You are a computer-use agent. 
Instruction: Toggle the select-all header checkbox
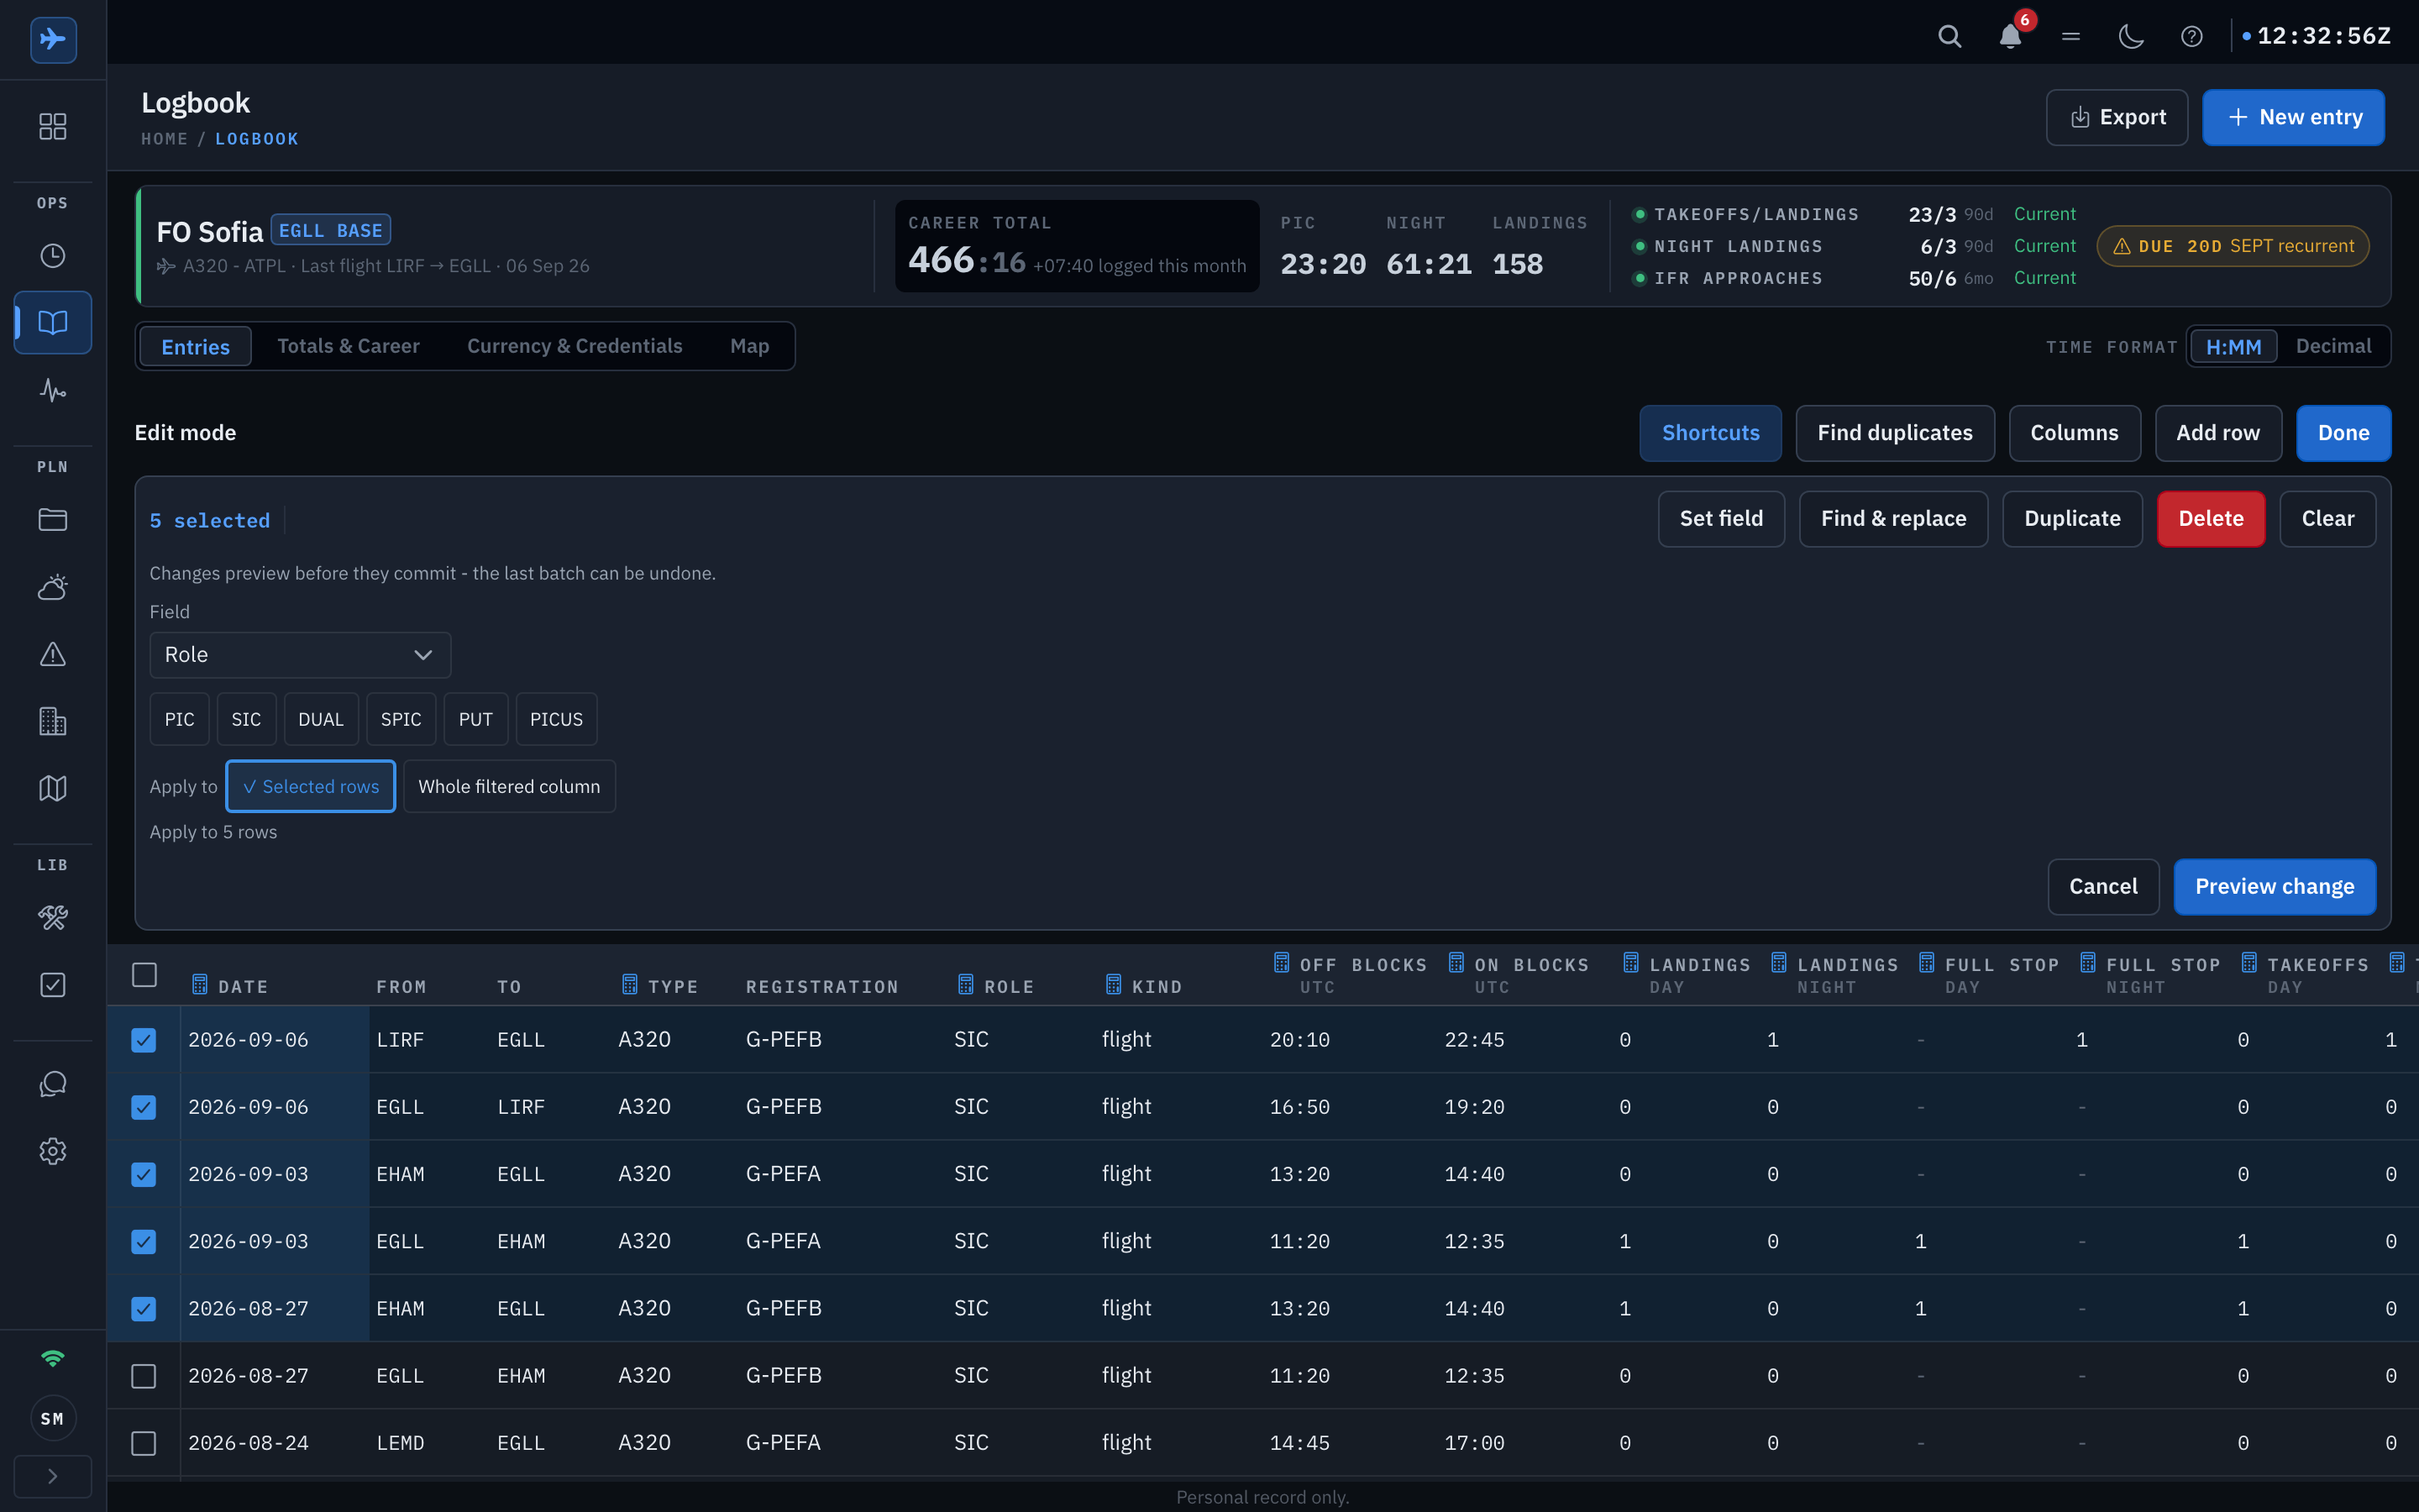click(x=144, y=974)
